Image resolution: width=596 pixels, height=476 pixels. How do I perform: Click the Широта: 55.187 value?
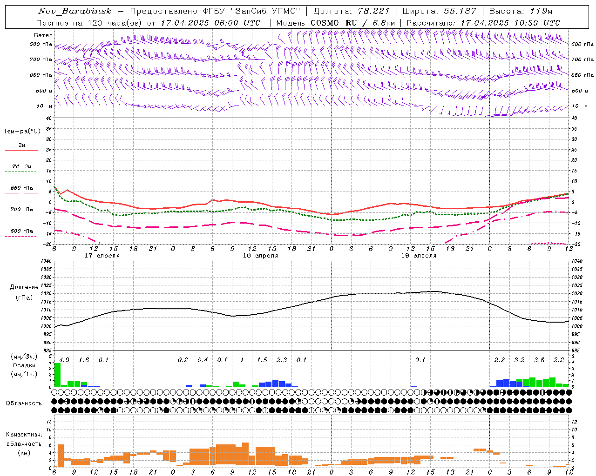(439, 11)
